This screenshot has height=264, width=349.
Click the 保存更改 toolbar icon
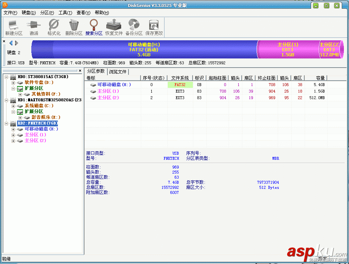(x=154, y=27)
